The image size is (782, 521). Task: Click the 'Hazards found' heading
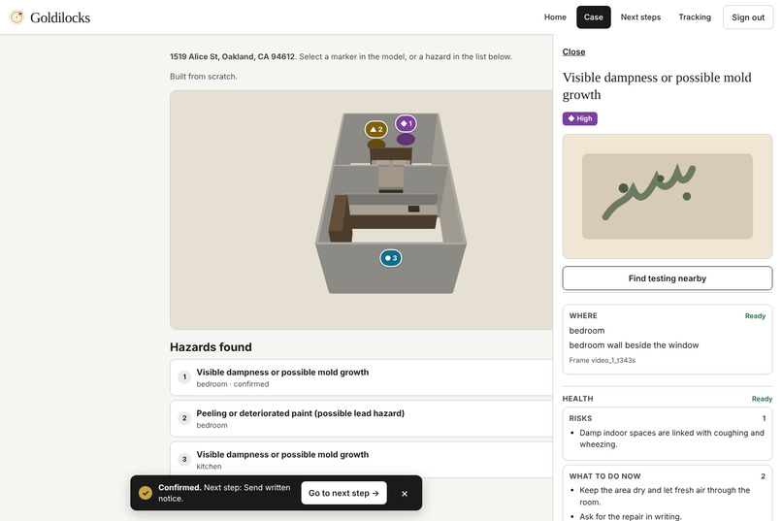pos(211,347)
